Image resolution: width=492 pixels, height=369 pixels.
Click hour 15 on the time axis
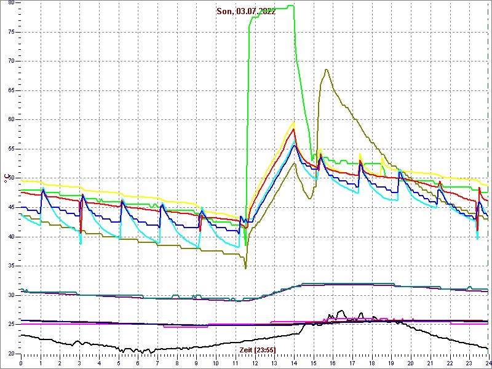click(x=313, y=363)
